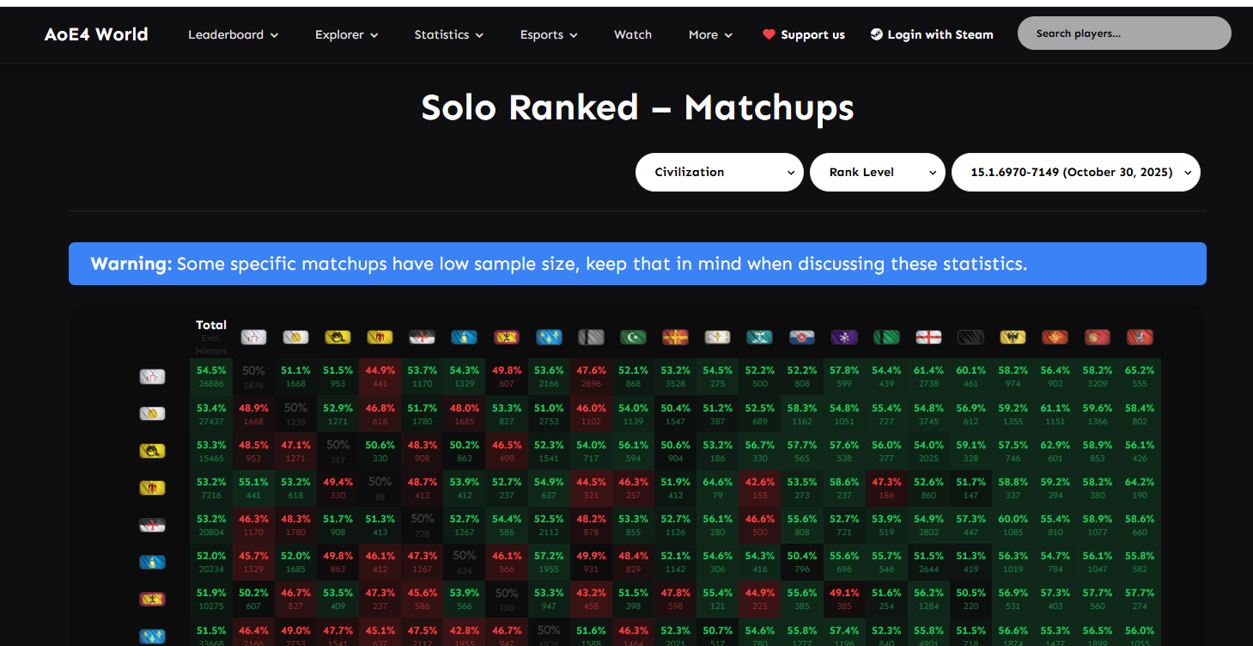Click the solid black flag column header
Image resolution: width=1253 pixels, height=646 pixels.
pos(970,338)
